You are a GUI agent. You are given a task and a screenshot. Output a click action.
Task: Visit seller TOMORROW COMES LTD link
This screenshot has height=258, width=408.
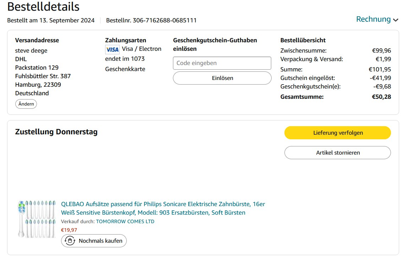[x=125, y=221]
